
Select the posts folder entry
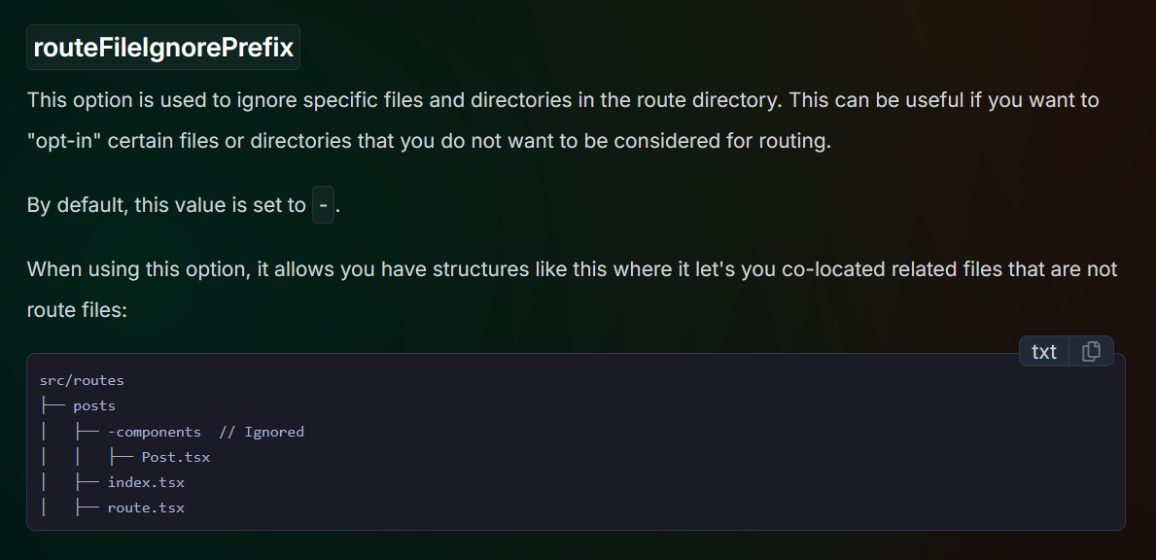click(94, 406)
